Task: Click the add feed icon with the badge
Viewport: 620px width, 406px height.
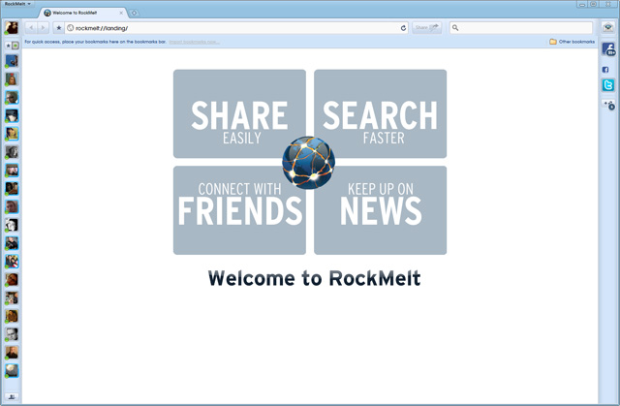Action: pos(609,105)
